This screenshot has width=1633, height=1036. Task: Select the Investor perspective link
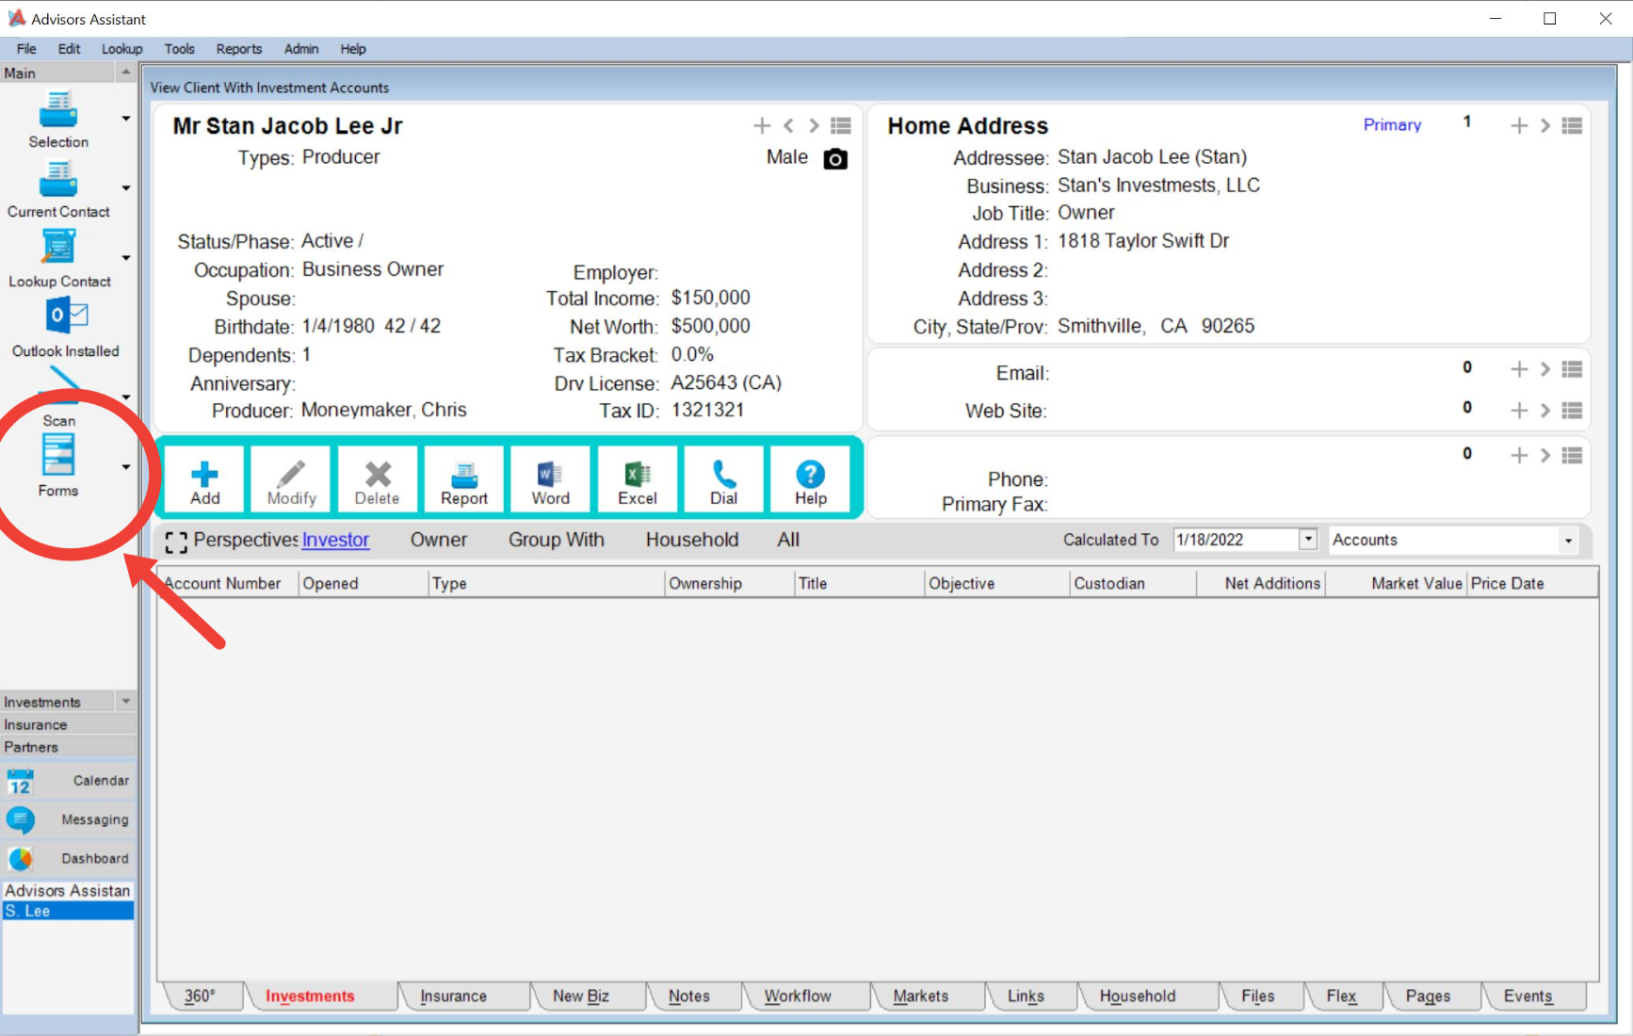[335, 540]
